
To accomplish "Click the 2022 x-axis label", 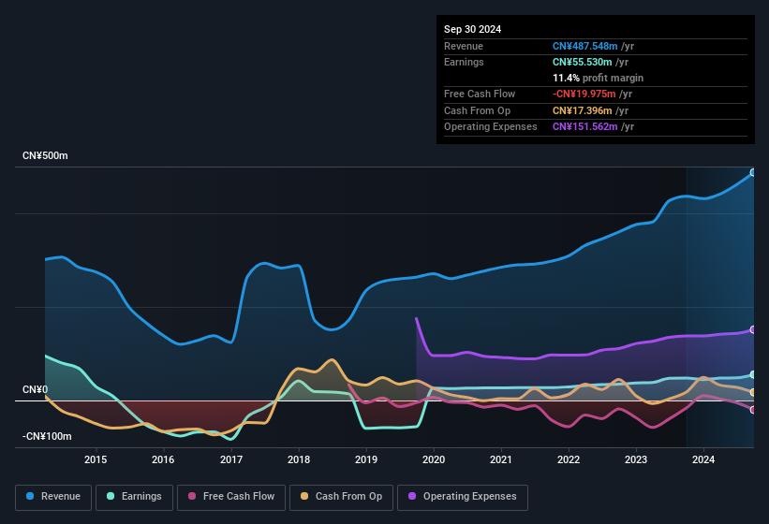I will (569, 459).
